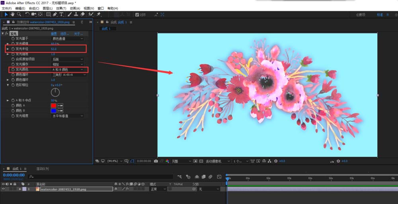Switch to the 渲染队列 tab
The width and height of the screenshot is (398, 204).
(x=43, y=169)
